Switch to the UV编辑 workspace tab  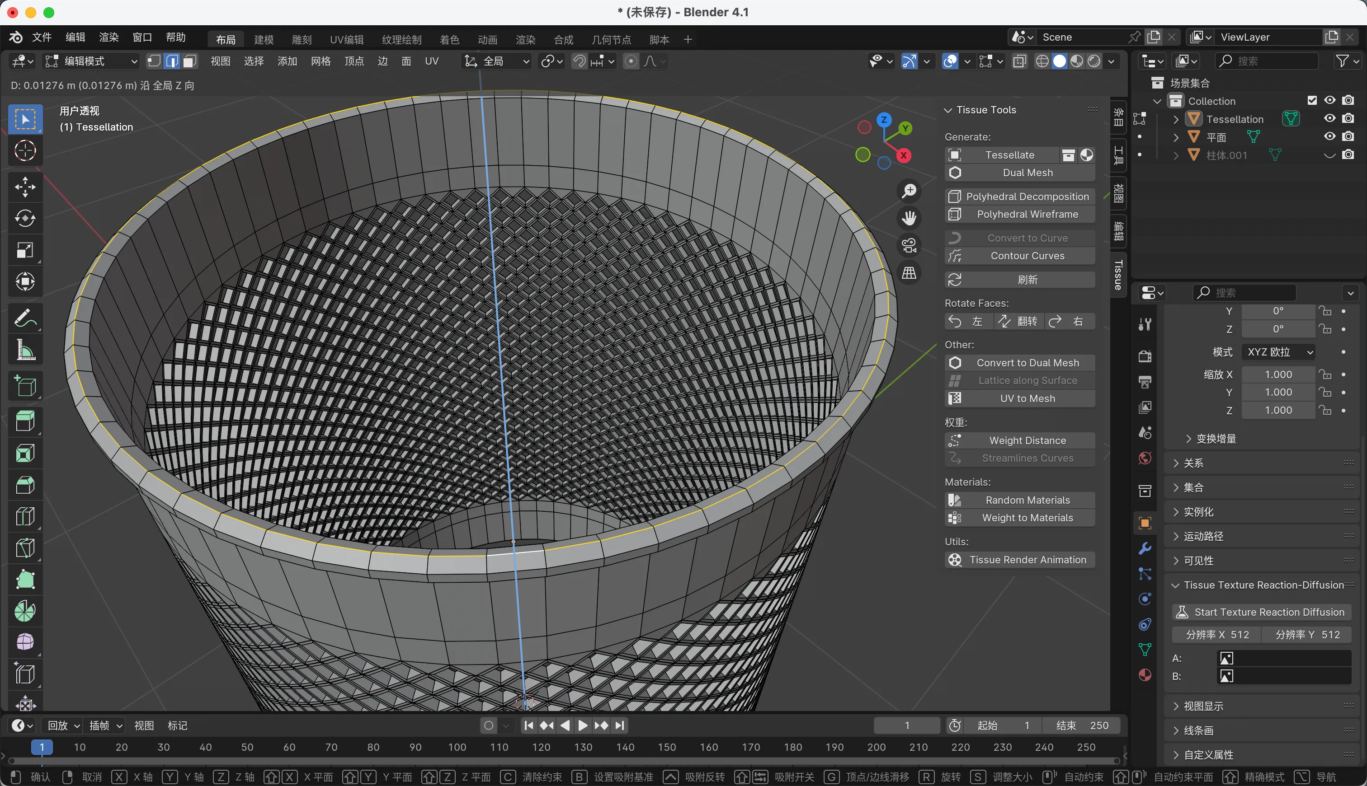[346, 39]
